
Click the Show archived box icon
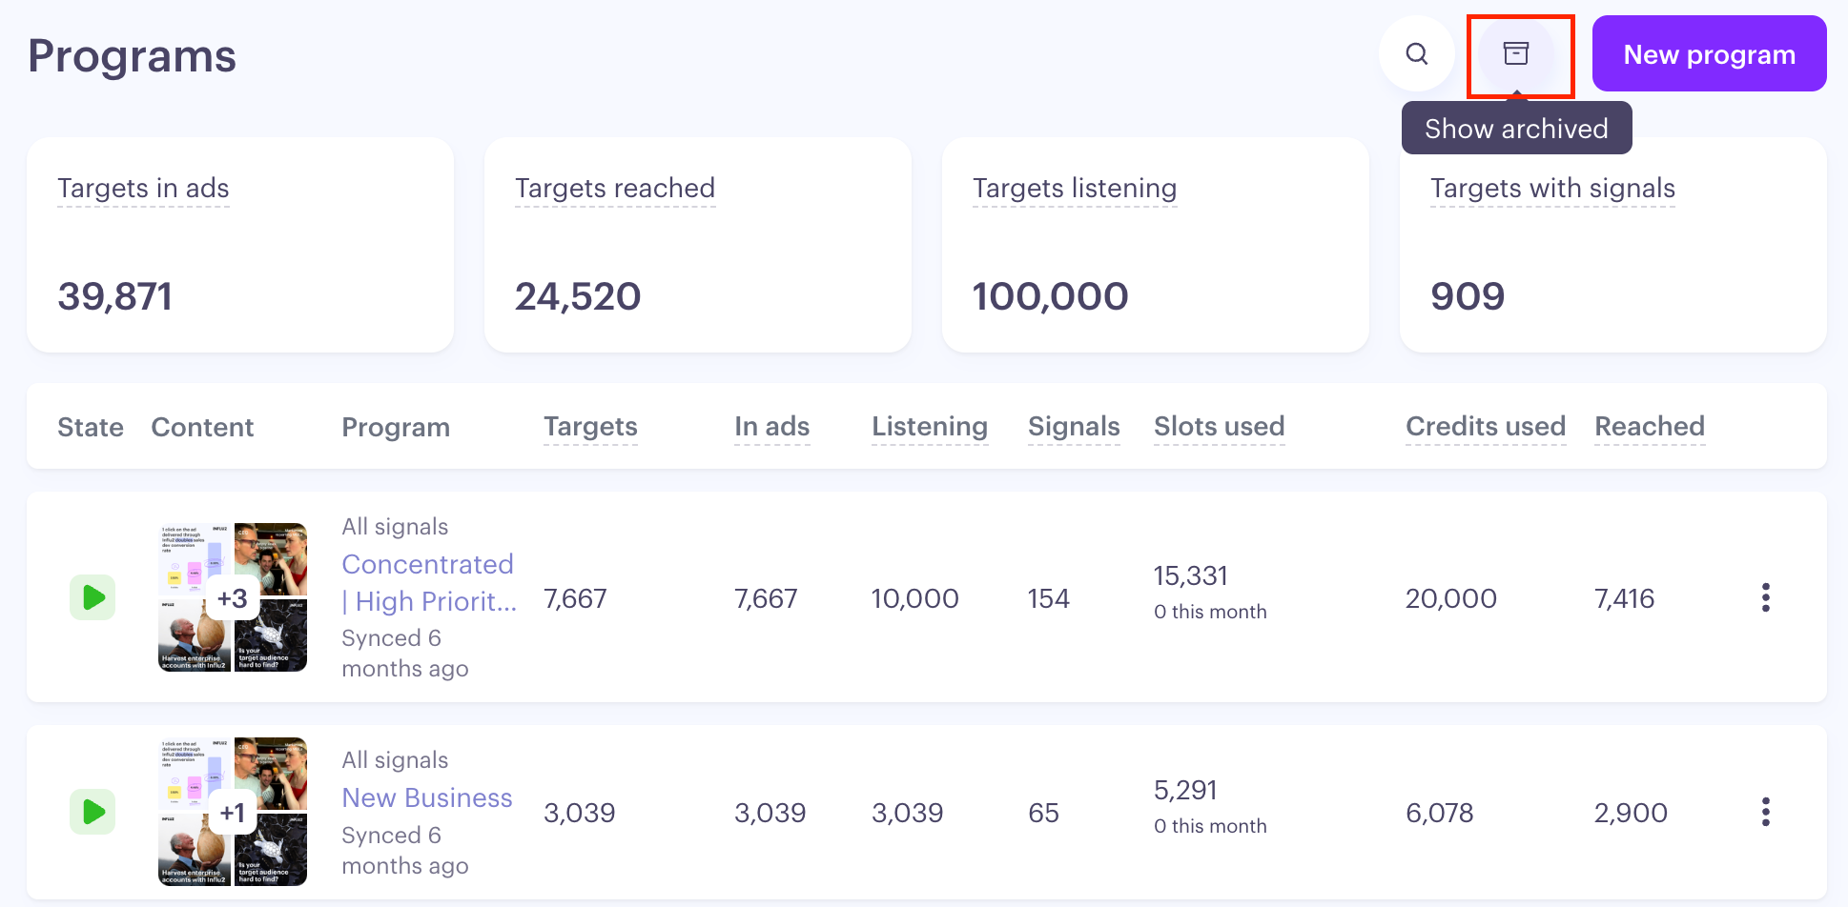pos(1516,53)
